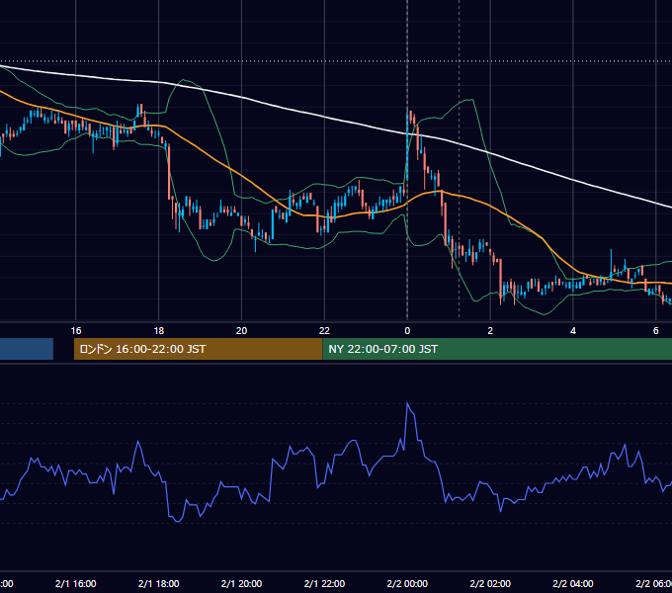
Task: Click the price chart time label 22
Action: coord(324,330)
